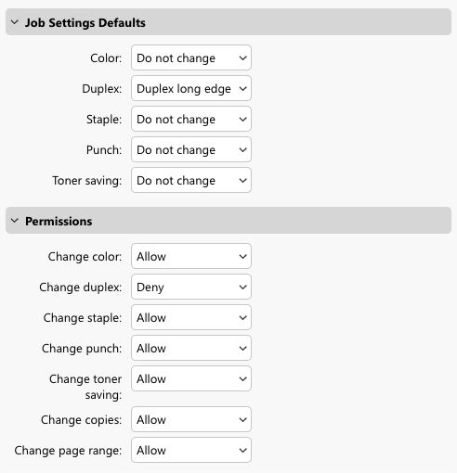Open the Change copies permission dropdown
Screen dimensions: 457x473
coord(191,419)
